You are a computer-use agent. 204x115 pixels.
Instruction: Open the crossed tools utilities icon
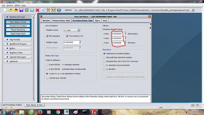click(x=48, y=10)
